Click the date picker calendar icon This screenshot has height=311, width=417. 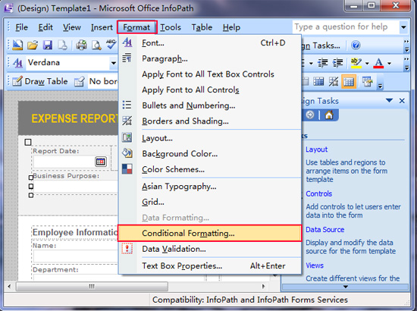(x=101, y=162)
